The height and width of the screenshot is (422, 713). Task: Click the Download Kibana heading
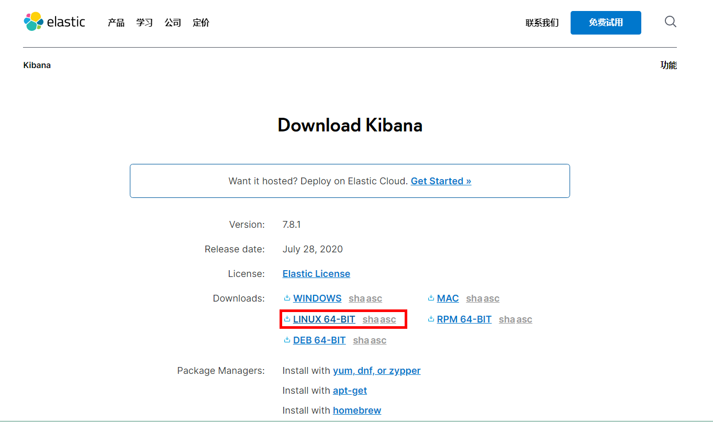(x=350, y=125)
